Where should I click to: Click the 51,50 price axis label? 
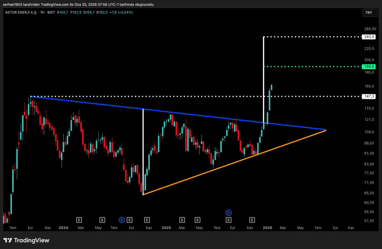click(x=369, y=221)
